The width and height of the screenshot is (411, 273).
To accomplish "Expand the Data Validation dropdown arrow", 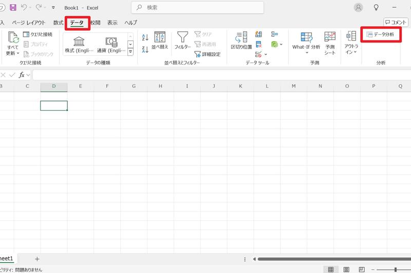I will [266, 54].
